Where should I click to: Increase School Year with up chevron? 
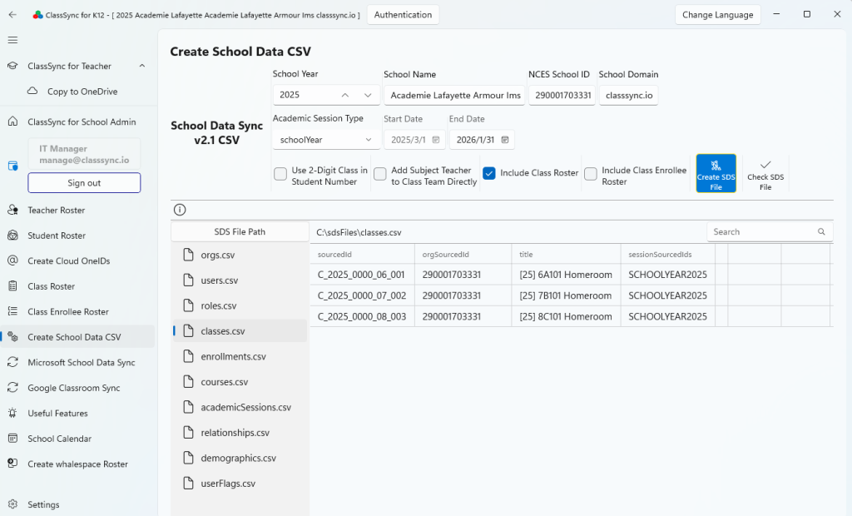(x=345, y=95)
